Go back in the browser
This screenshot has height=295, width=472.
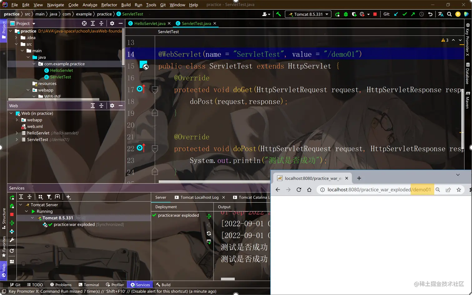pos(278,190)
